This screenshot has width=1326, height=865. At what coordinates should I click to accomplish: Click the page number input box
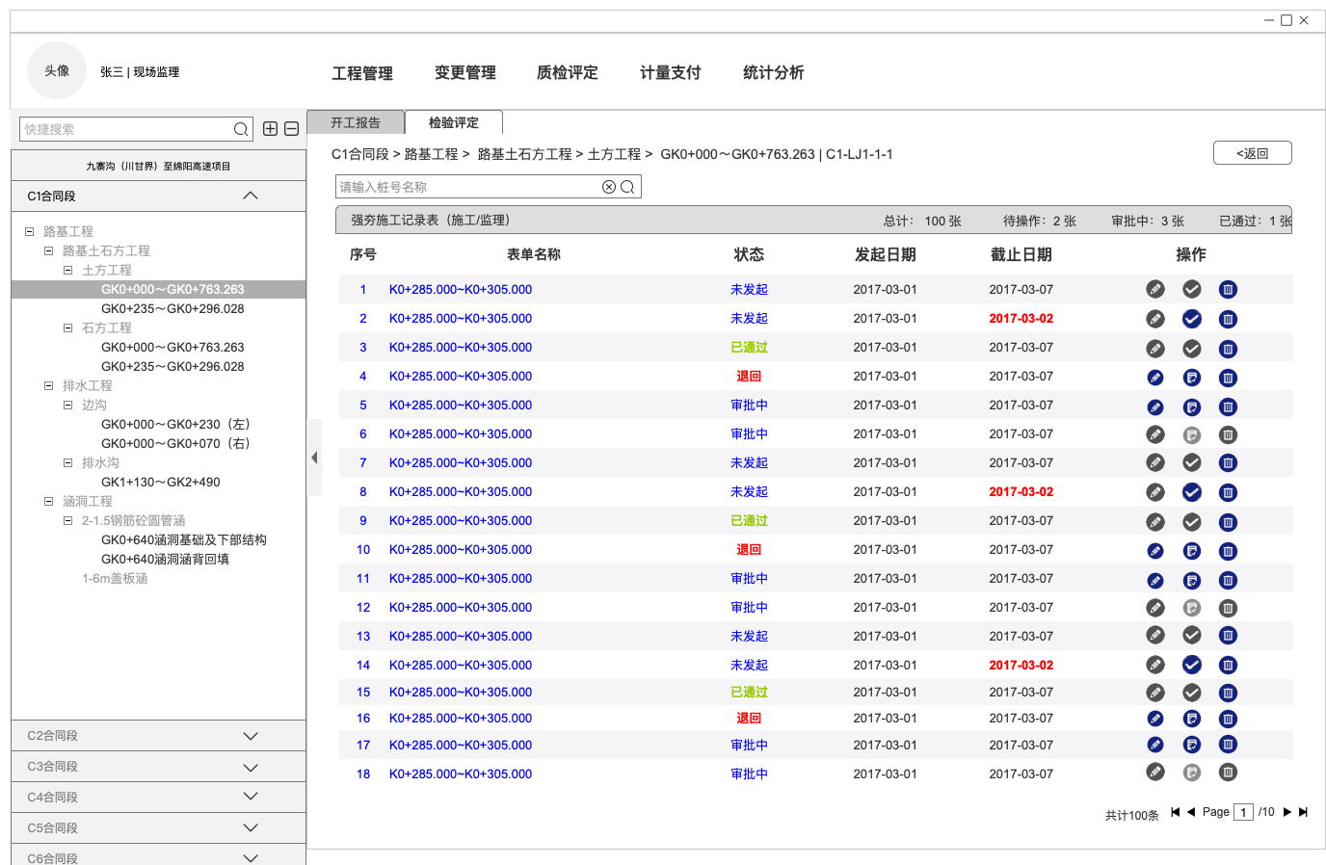click(x=1244, y=812)
